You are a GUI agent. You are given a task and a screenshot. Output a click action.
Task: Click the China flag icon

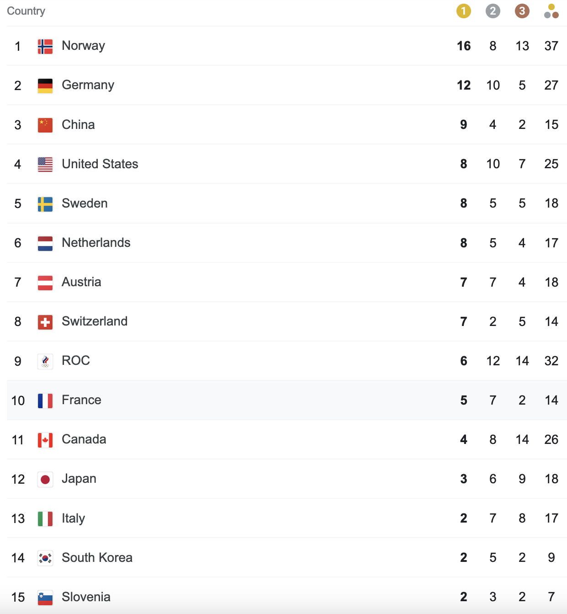click(x=45, y=125)
